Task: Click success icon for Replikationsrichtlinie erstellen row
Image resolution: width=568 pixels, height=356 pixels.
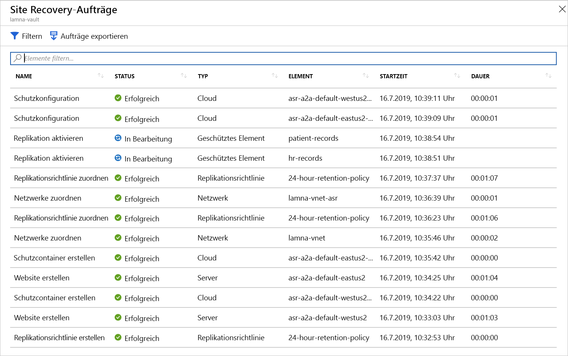Action: (118, 337)
